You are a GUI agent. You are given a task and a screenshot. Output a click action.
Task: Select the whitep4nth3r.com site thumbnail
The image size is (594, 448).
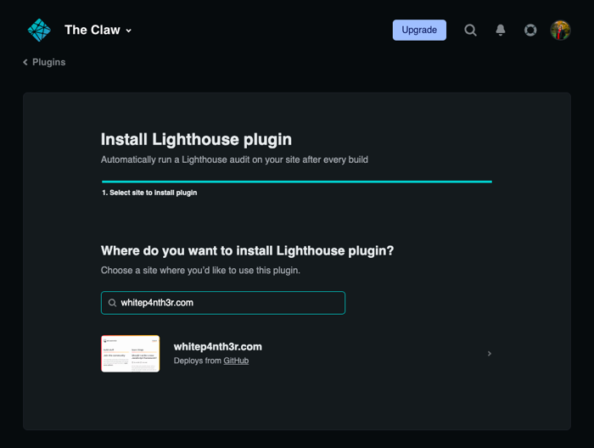click(x=131, y=354)
